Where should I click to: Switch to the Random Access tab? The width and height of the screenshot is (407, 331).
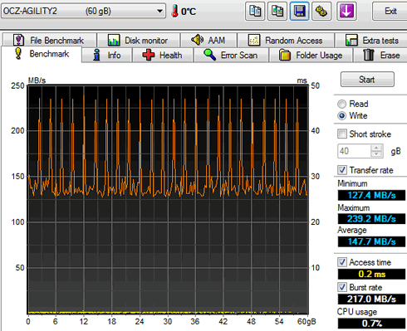pos(286,41)
